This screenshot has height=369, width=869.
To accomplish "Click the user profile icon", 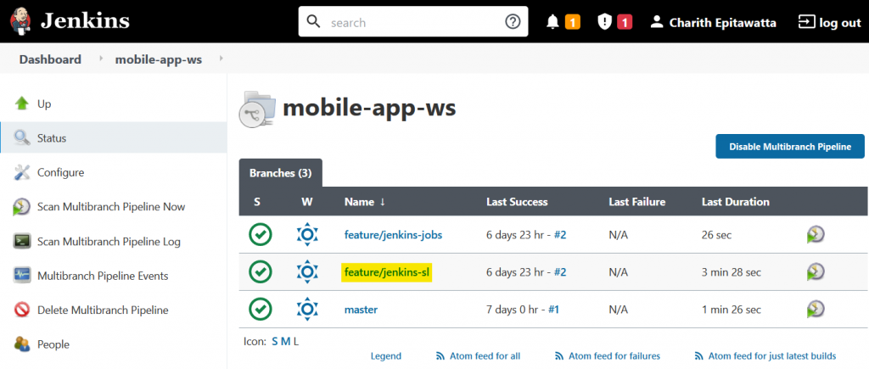I will (x=657, y=22).
